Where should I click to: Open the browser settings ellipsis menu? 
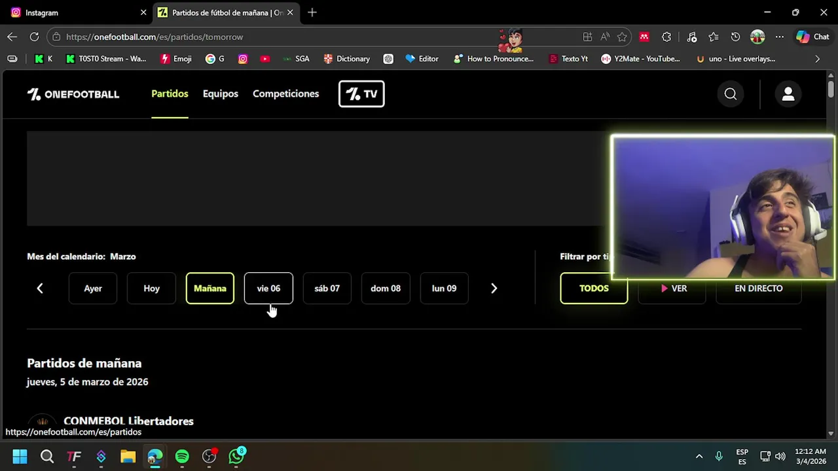tap(779, 37)
